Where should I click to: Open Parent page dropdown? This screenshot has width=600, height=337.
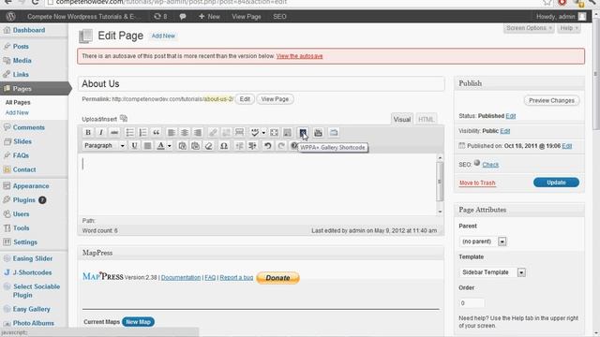click(483, 242)
